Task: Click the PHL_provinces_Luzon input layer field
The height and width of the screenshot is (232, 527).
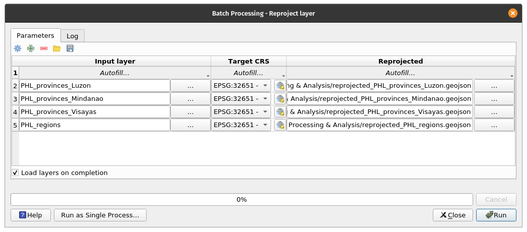Action: coord(95,86)
